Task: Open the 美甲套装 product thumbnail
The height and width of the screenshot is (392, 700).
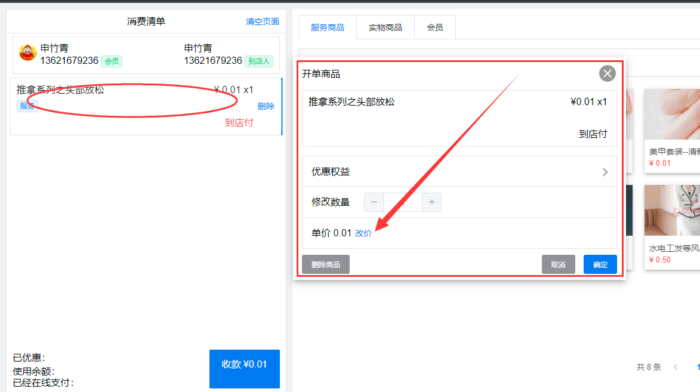Action: [672, 115]
